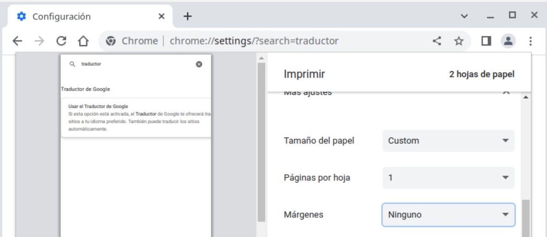Collapse the Más ajustes section chevron
The image size is (547, 237).
[507, 92]
